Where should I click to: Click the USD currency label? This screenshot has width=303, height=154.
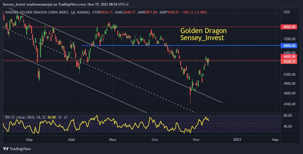click(x=287, y=12)
